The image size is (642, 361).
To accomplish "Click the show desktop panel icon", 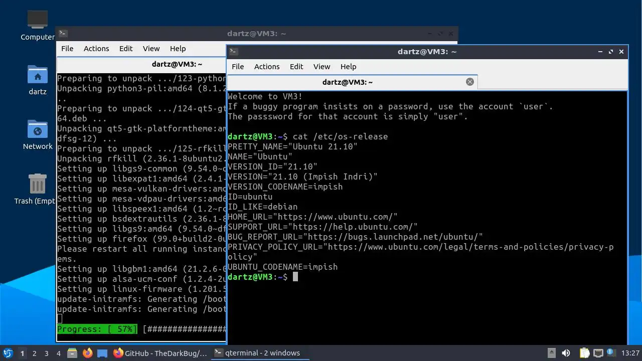I will click(102, 353).
